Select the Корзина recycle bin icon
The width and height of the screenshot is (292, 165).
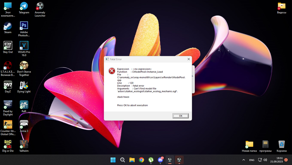pyautogui.click(x=281, y=146)
